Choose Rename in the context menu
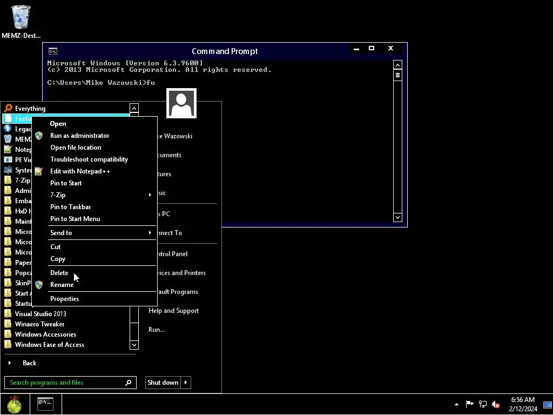 point(95,285)
